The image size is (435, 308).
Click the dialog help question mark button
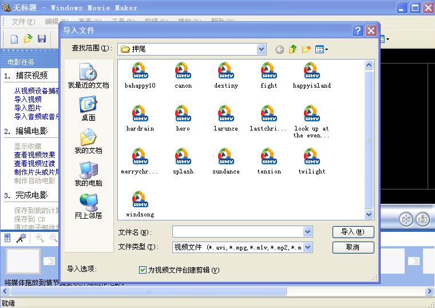pos(358,30)
